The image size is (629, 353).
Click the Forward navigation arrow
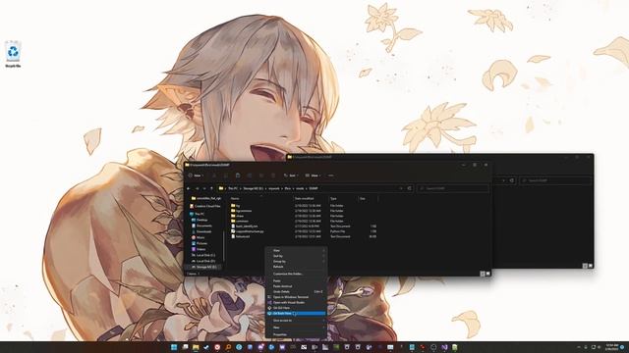197,188
